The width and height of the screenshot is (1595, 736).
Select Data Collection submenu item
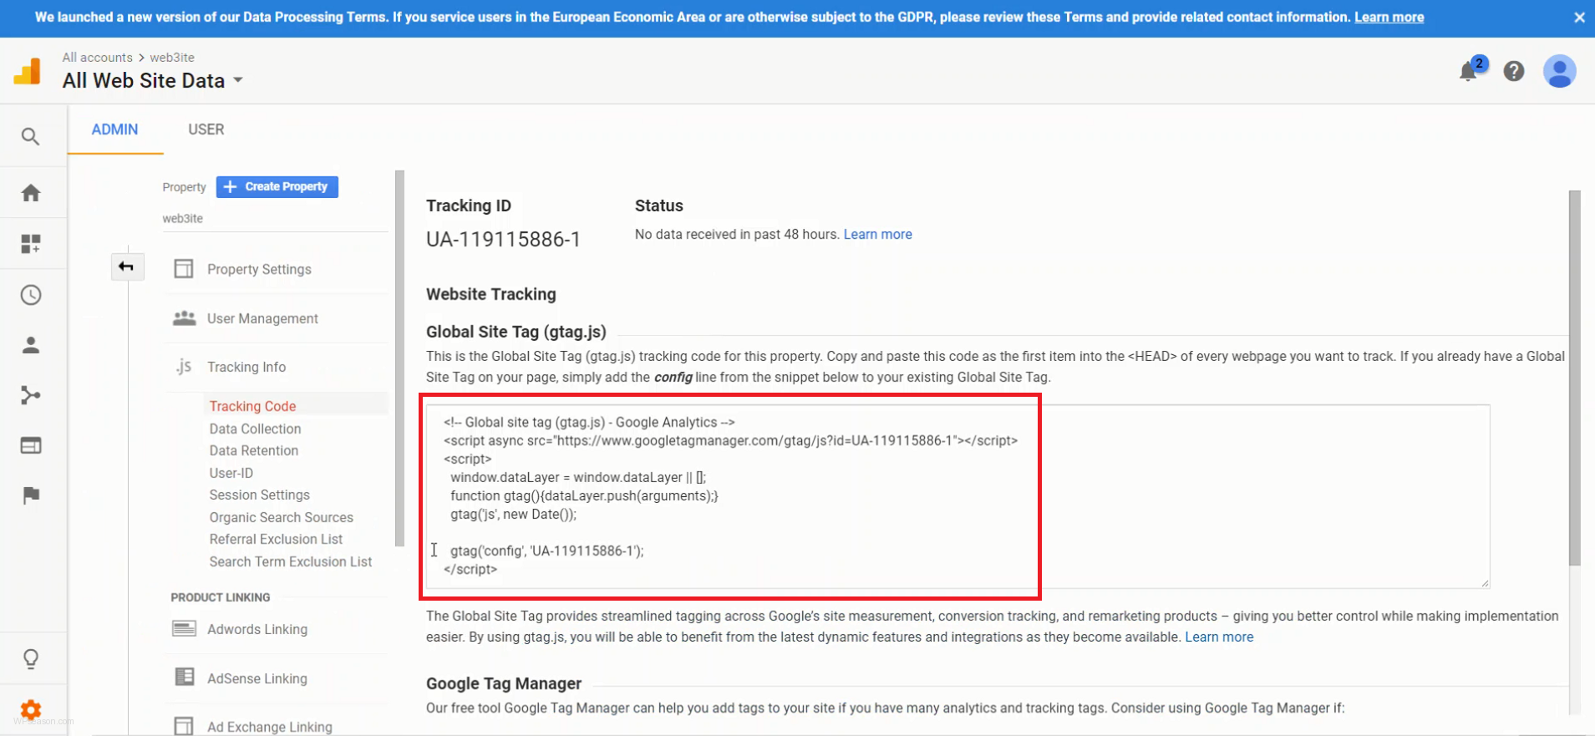point(255,429)
